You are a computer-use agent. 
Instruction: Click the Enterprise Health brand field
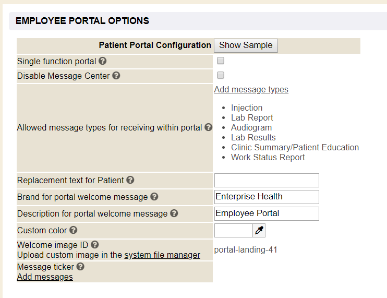(x=267, y=197)
